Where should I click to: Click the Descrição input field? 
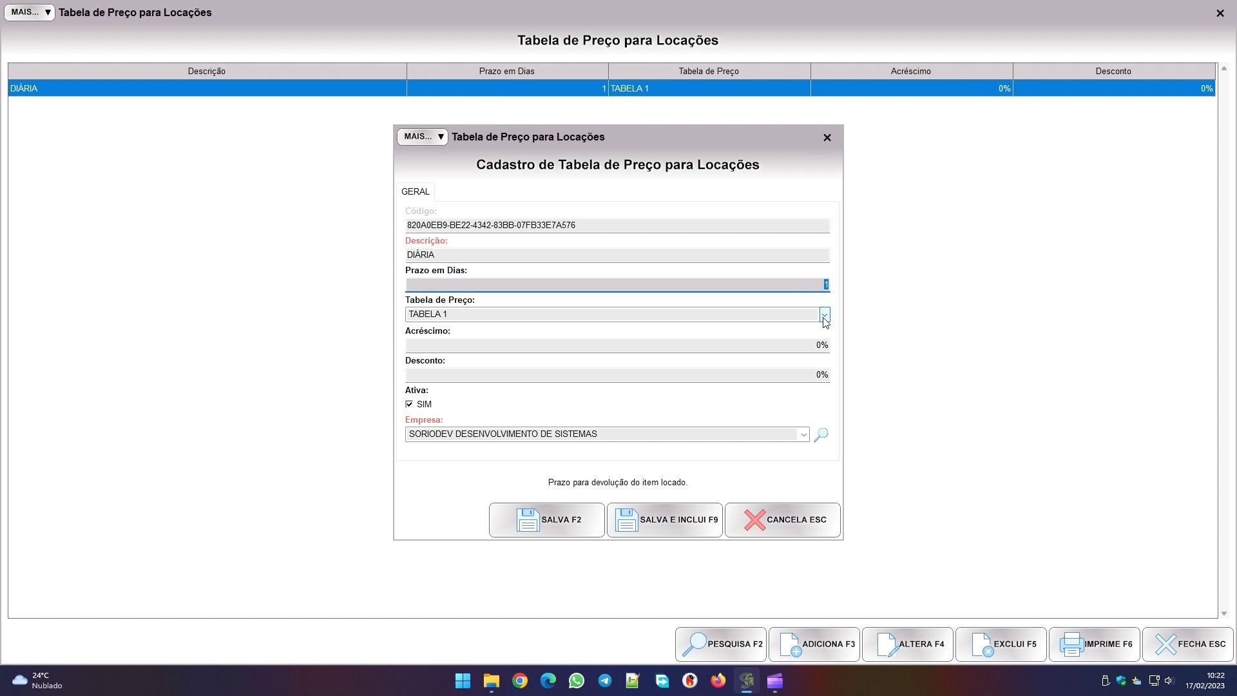[617, 255]
